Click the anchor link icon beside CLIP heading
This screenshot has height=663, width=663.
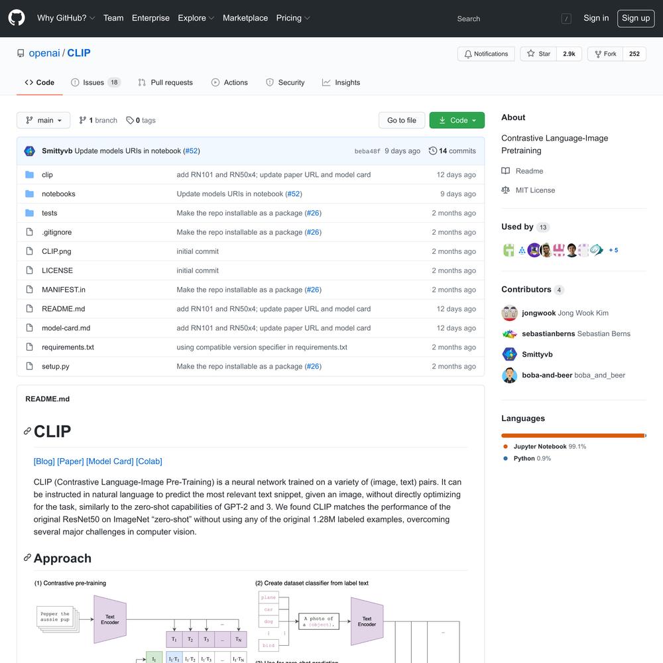pyautogui.click(x=27, y=432)
